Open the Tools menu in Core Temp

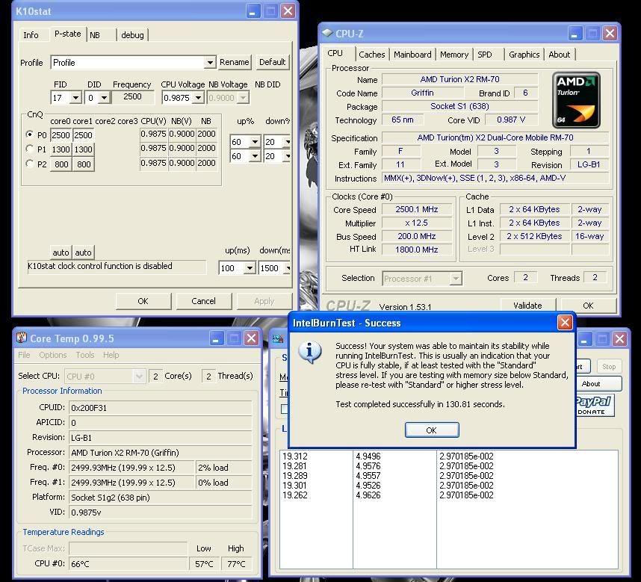pyautogui.click(x=84, y=355)
